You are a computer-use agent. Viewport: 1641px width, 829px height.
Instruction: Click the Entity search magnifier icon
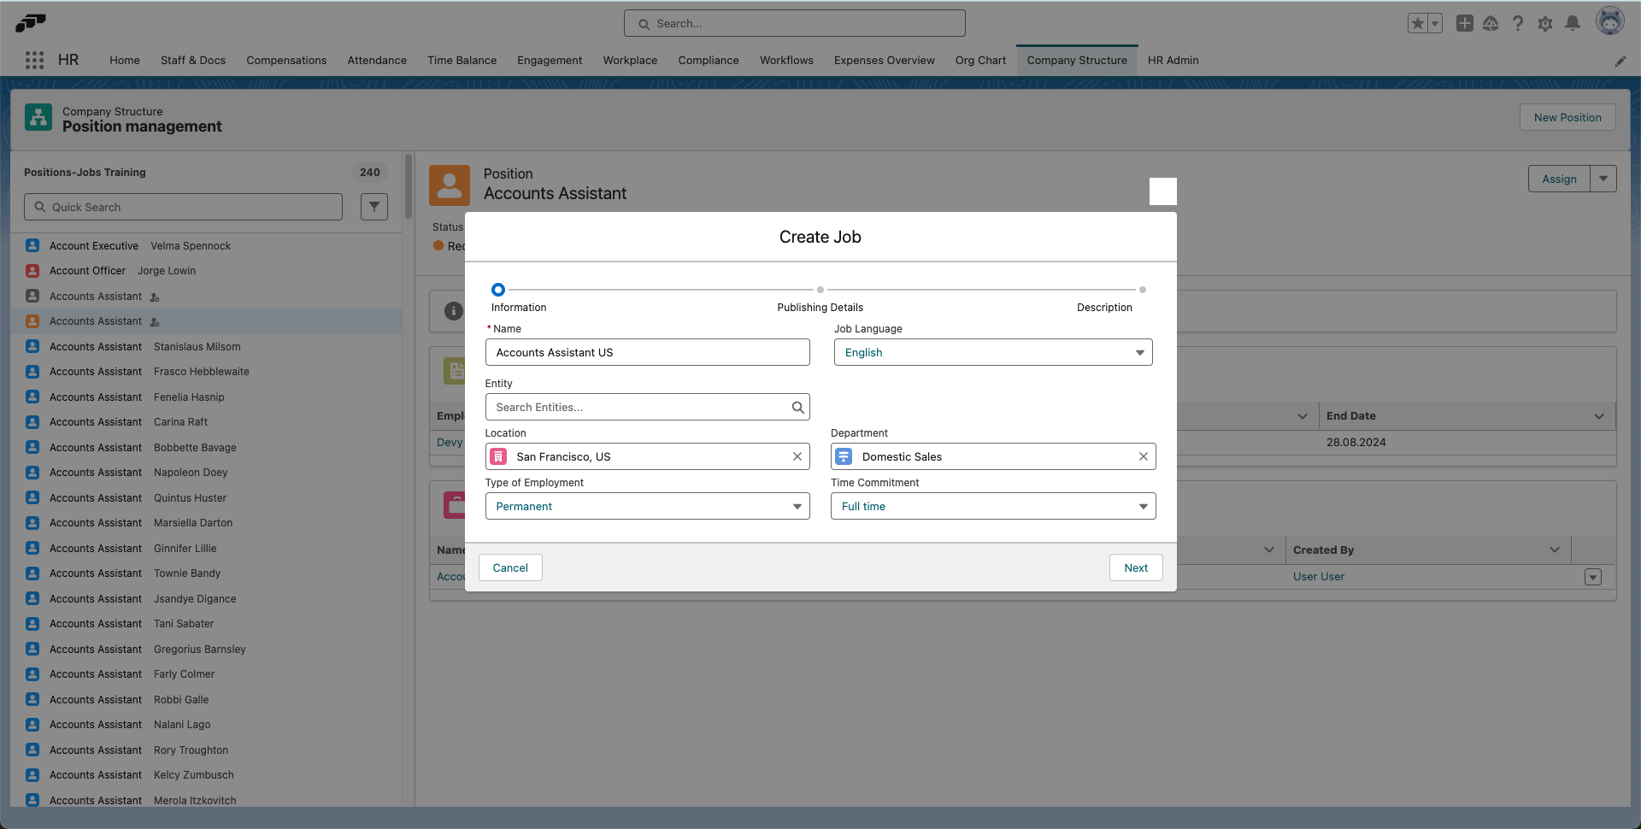[x=797, y=407]
